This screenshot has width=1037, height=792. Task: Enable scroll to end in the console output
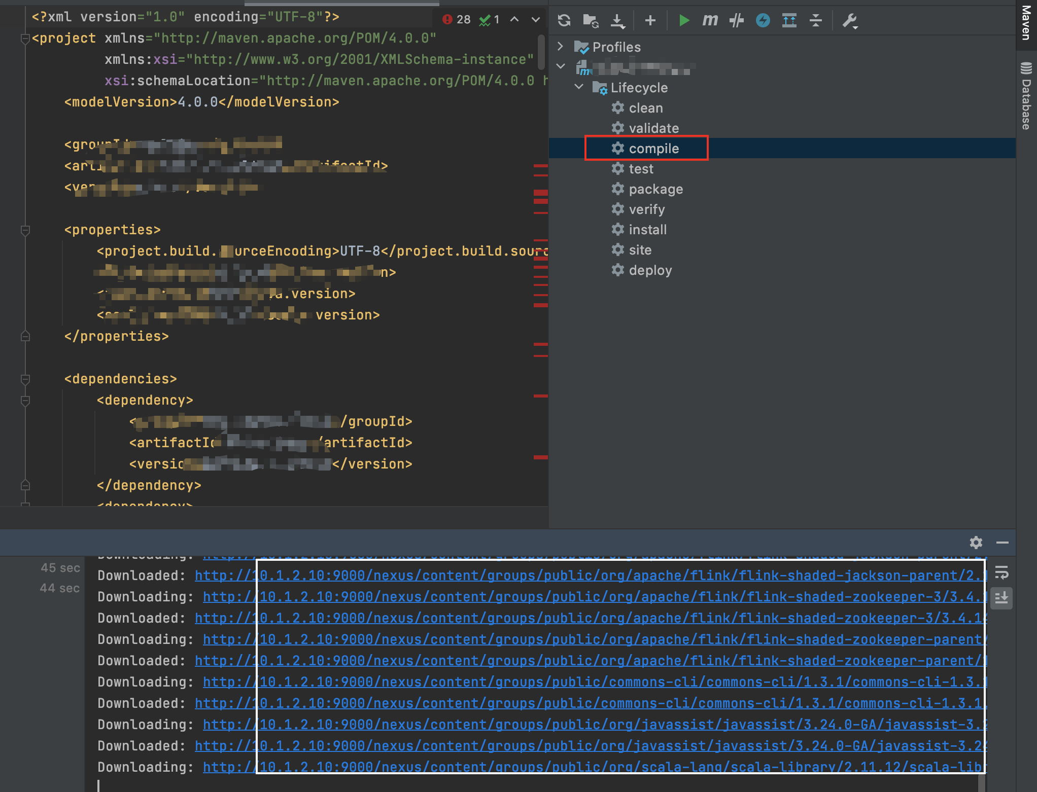click(x=1002, y=598)
